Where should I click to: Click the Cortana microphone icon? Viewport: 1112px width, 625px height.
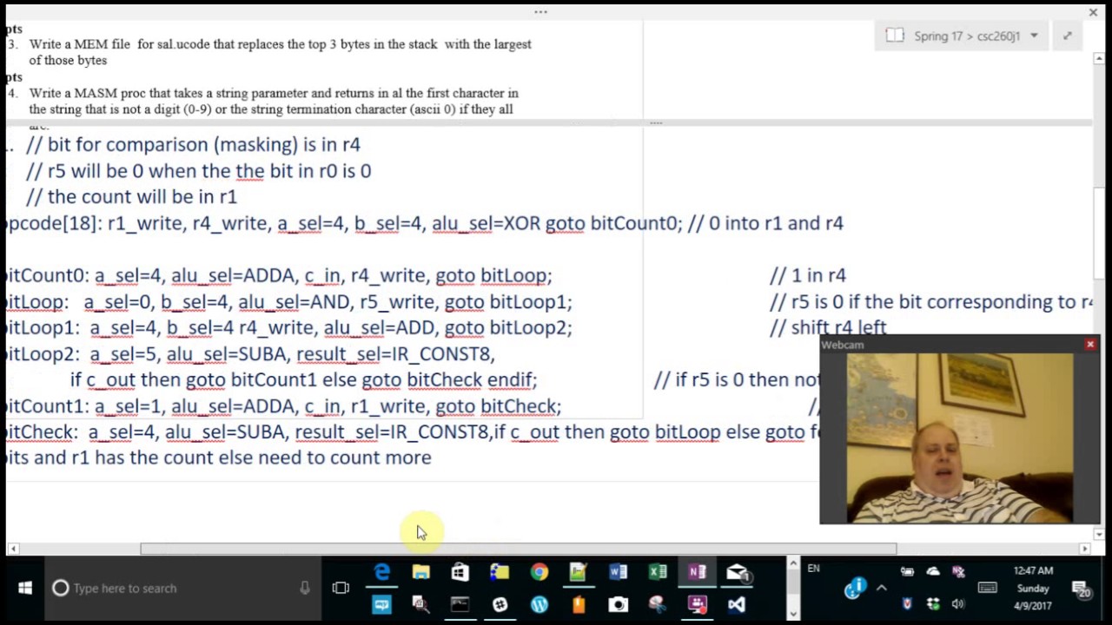pos(305,588)
